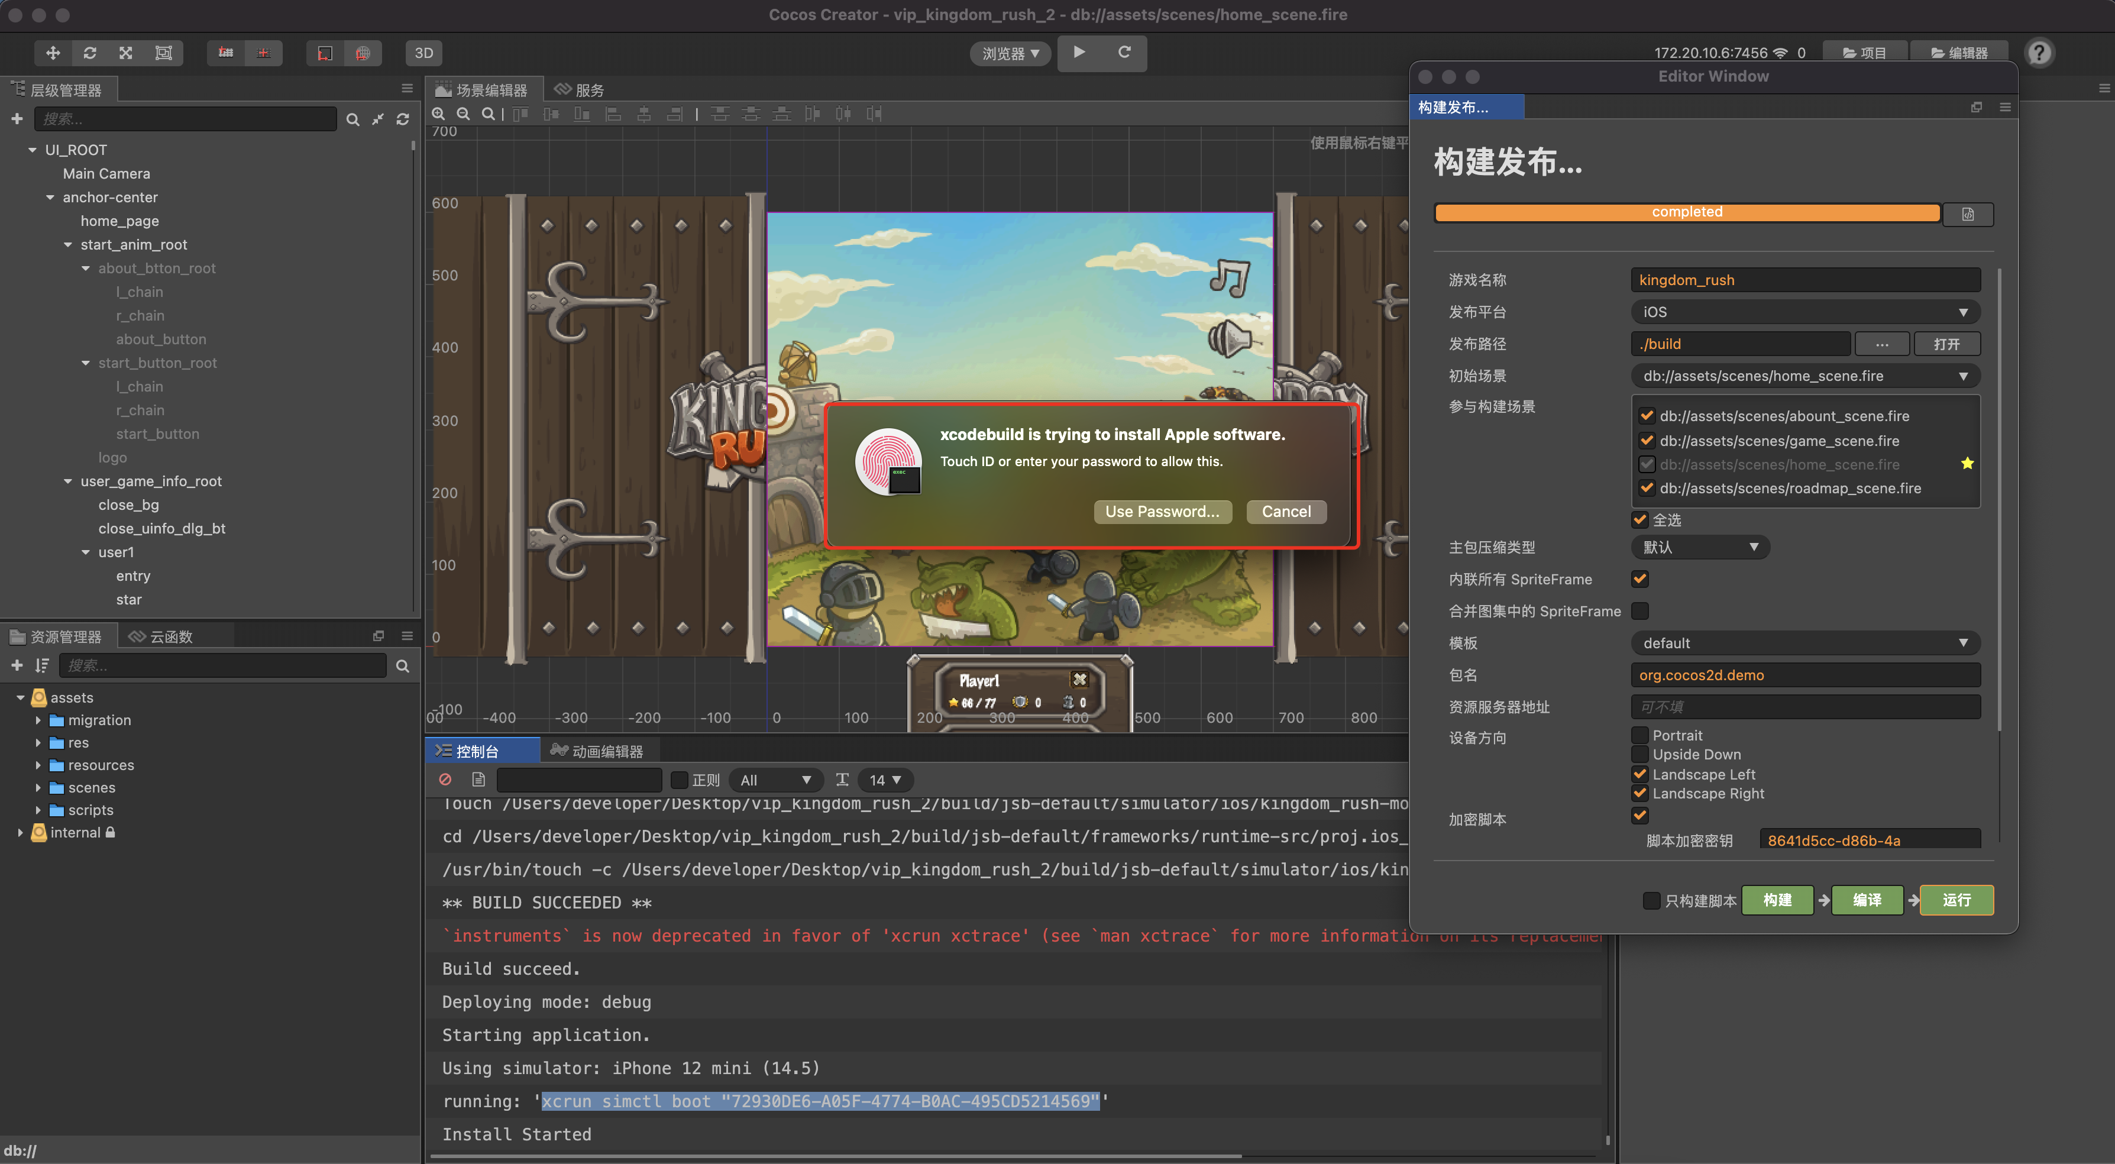The height and width of the screenshot is (1164, 2115).
Task: Select the move transform tool
Action: [x=53, y=53]
